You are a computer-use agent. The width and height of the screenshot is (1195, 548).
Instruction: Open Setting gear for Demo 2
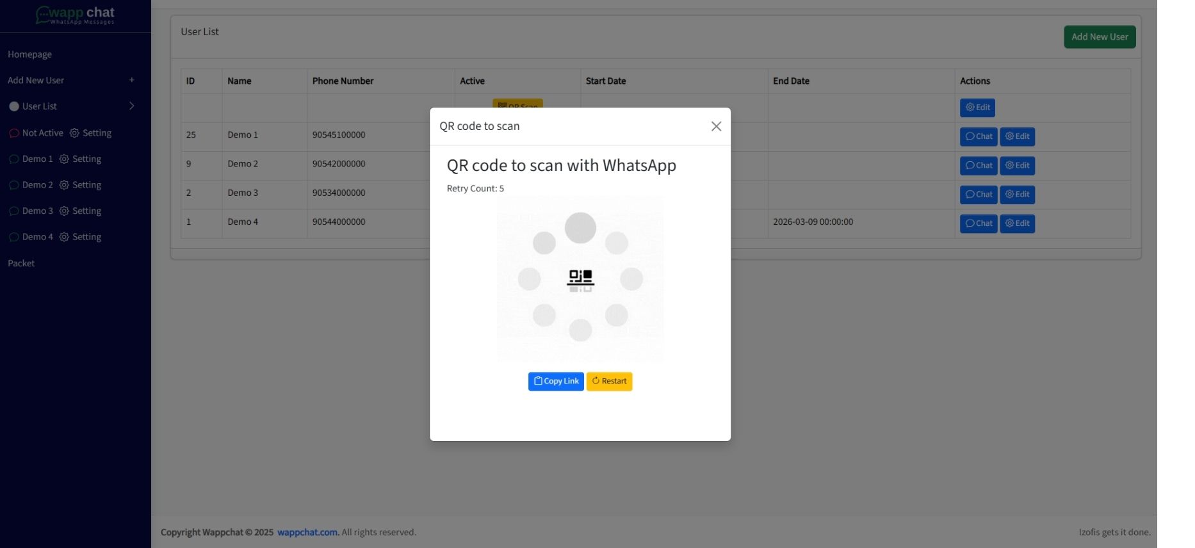pyautogui.click(x=80, y=185)
